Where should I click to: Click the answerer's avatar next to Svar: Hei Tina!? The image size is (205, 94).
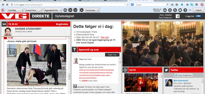coord(76,61)
